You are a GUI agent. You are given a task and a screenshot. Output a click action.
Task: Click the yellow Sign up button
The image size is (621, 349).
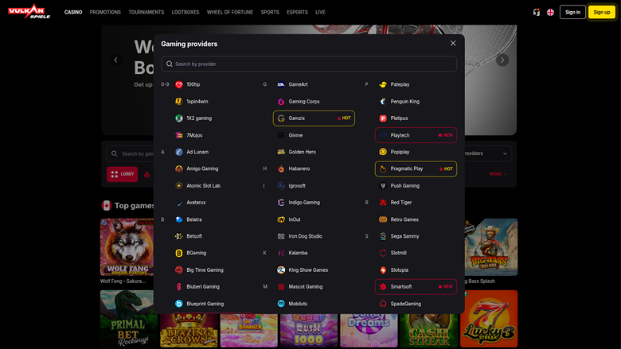[601, 12]
